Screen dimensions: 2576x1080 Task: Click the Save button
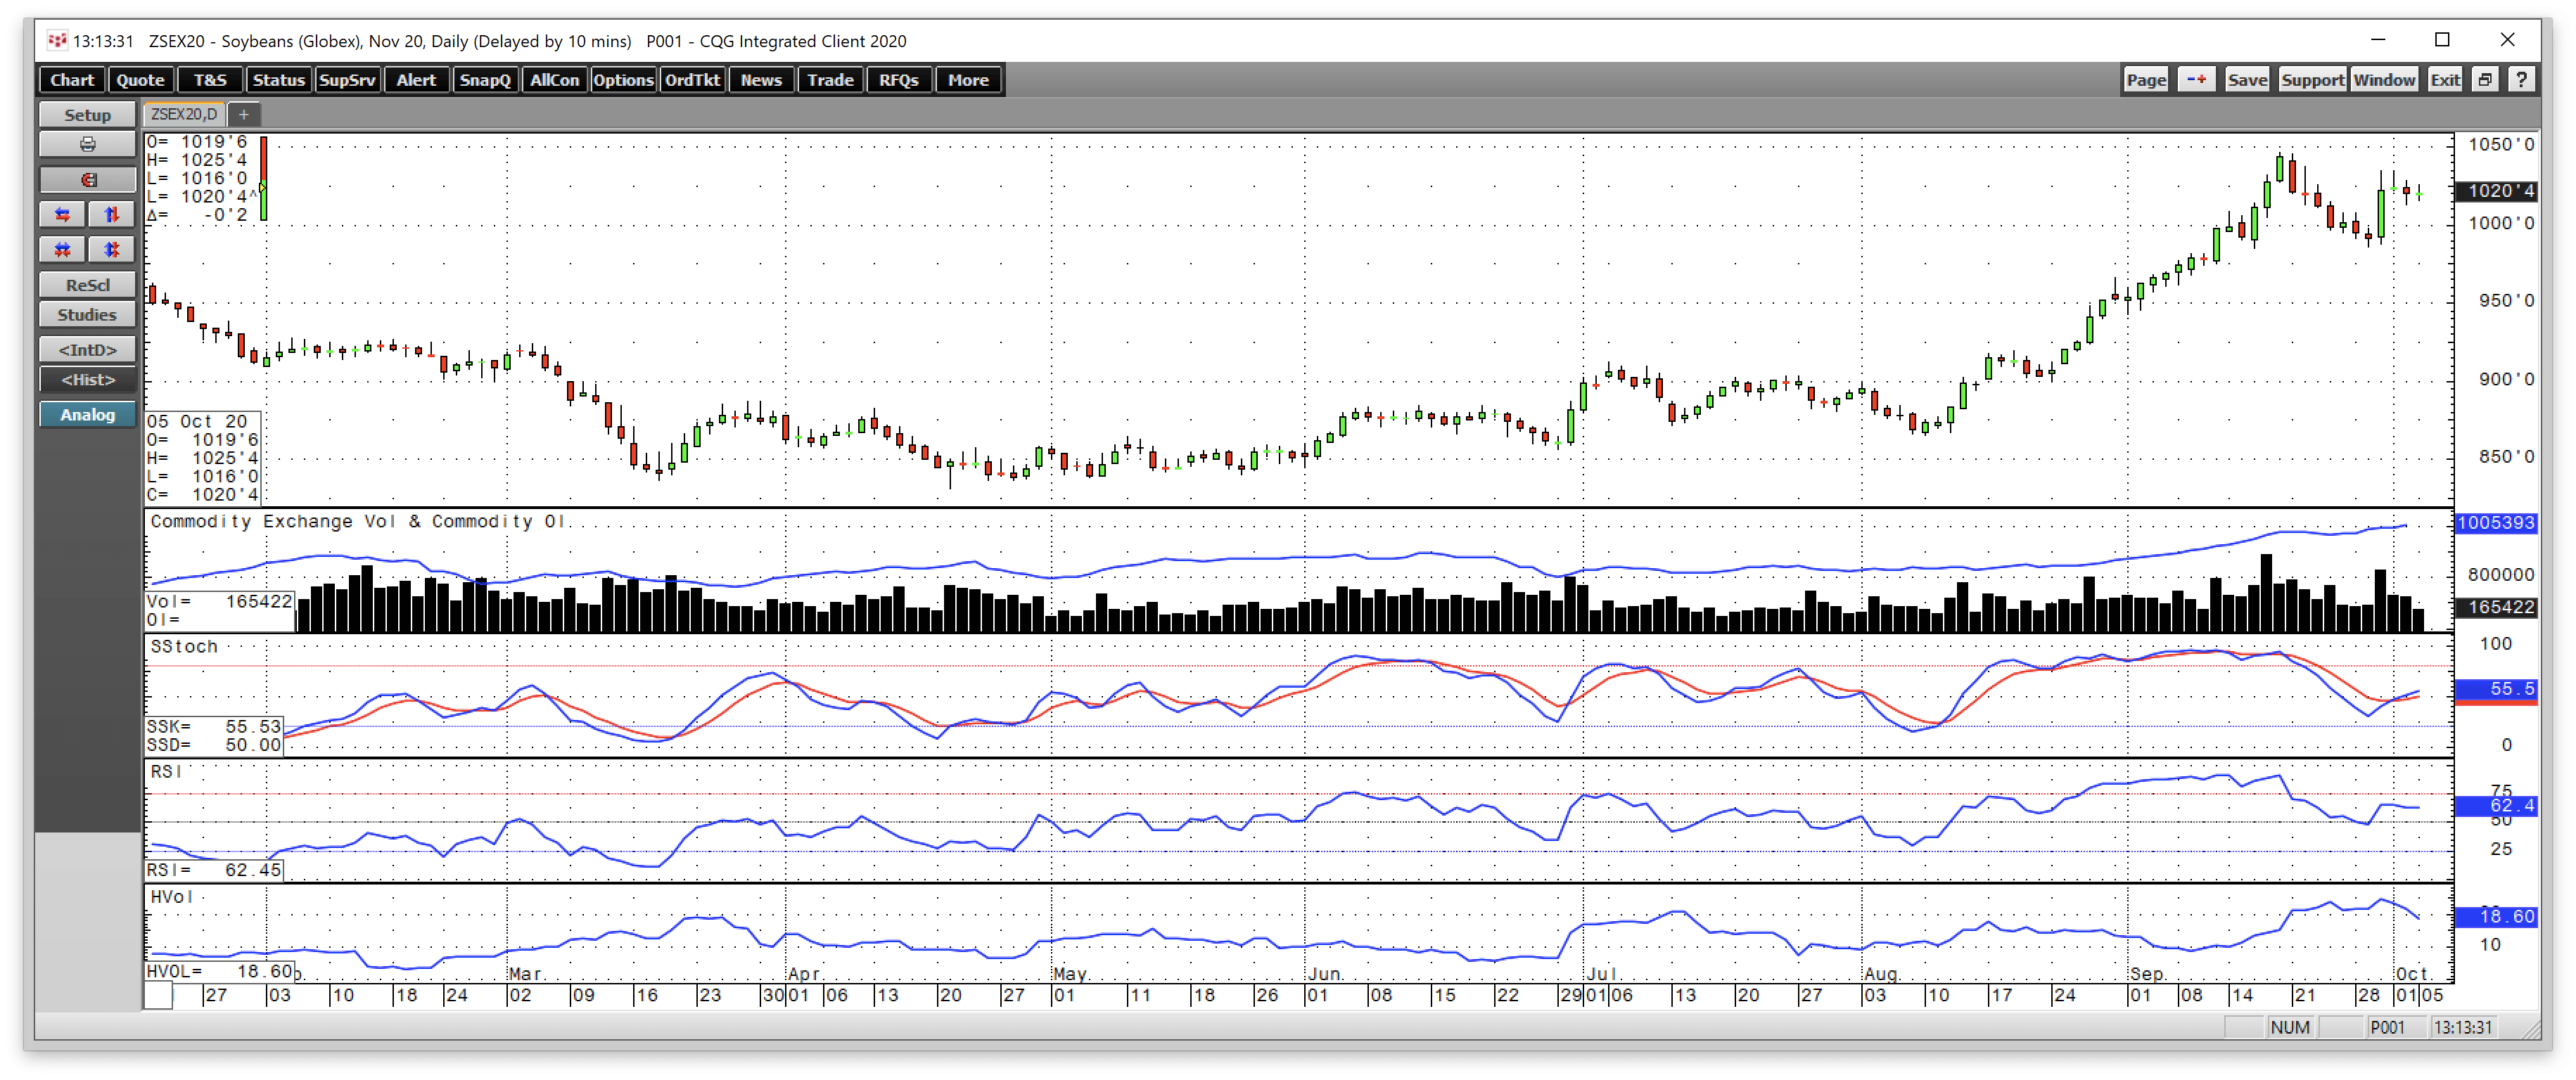(x=2247, y=80)
